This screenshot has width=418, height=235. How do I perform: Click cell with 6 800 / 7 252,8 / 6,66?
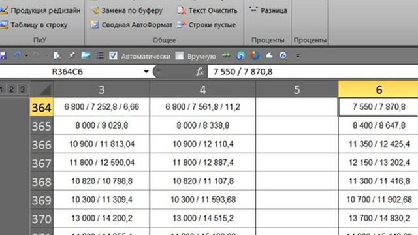tap(102, 107)
